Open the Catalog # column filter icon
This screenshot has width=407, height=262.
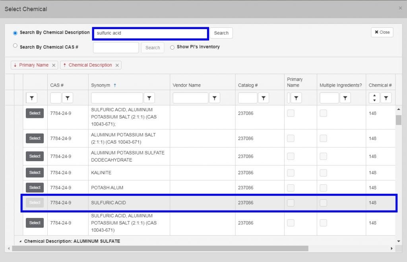(264, 98)
